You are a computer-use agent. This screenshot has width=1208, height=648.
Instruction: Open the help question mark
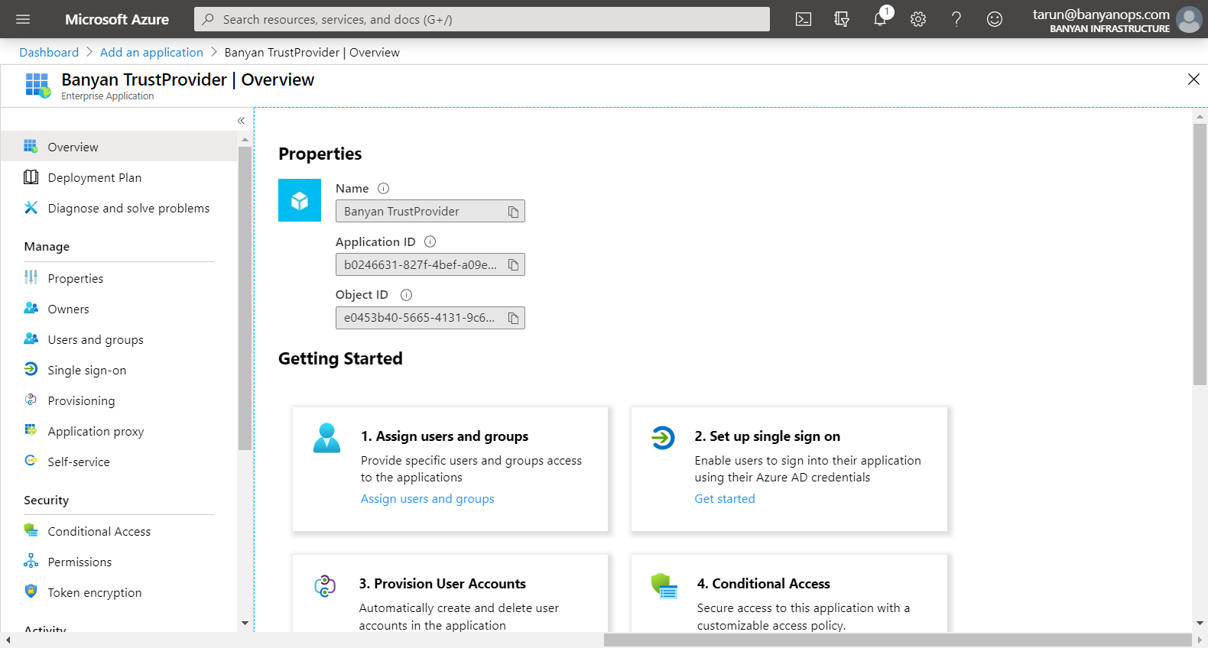coord(956,19)
